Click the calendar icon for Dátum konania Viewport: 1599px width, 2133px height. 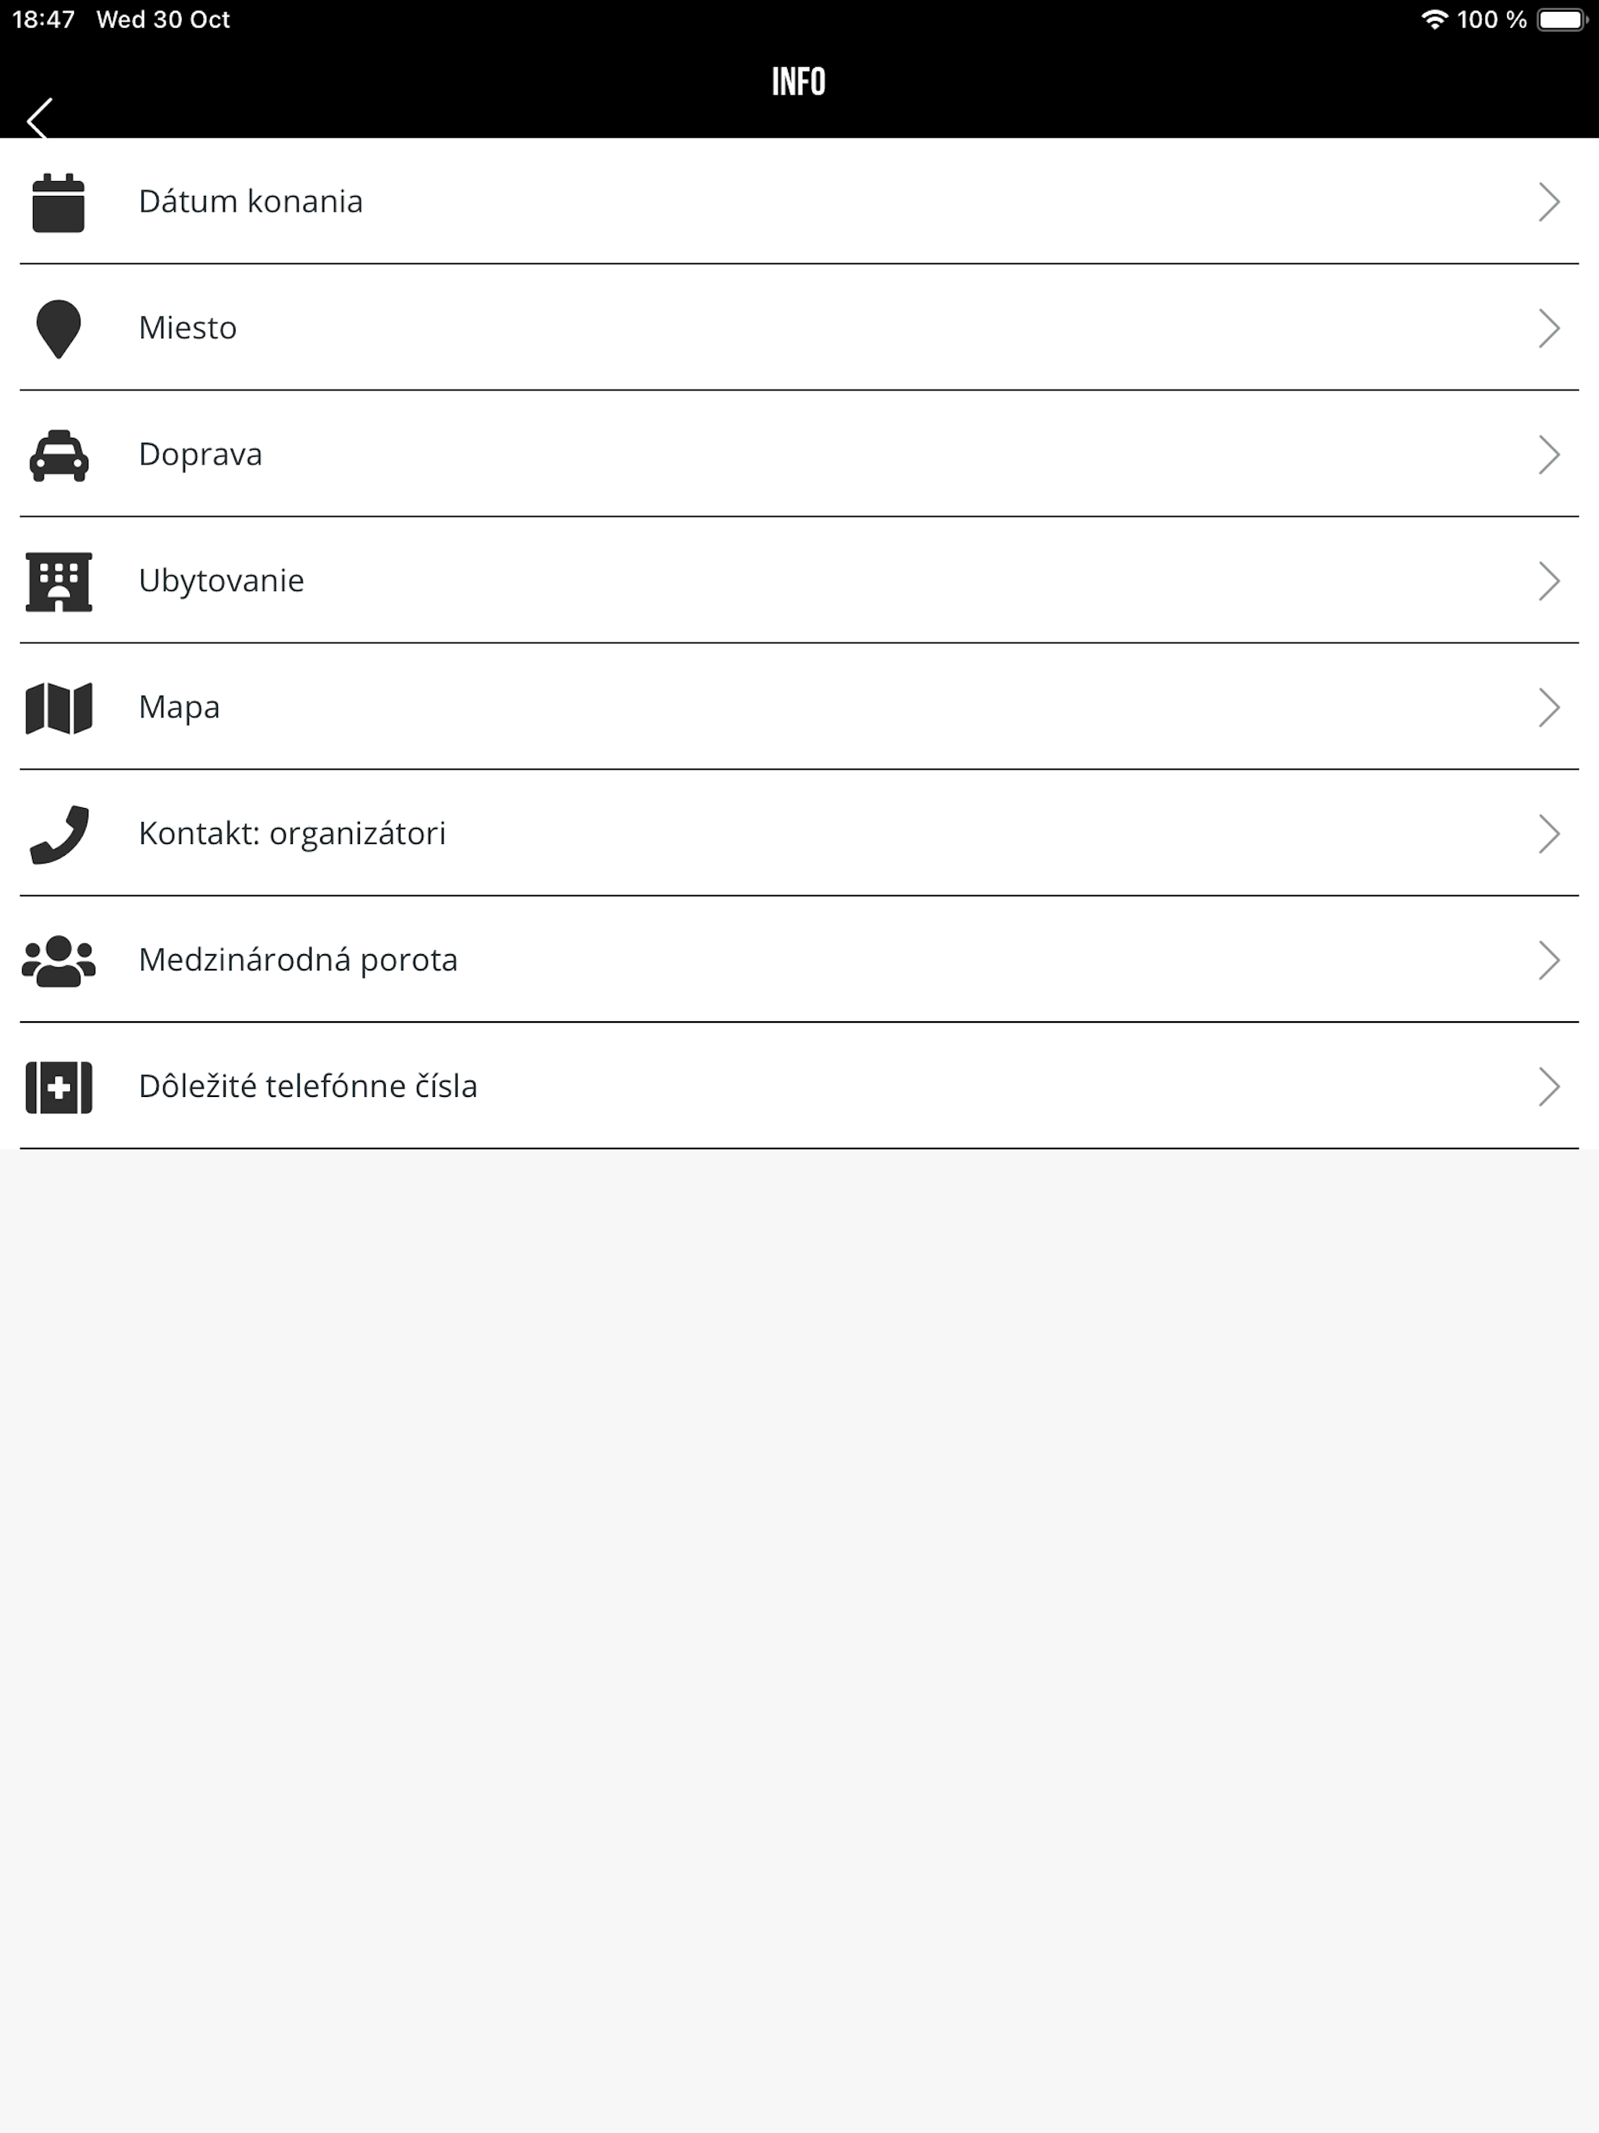59,202
